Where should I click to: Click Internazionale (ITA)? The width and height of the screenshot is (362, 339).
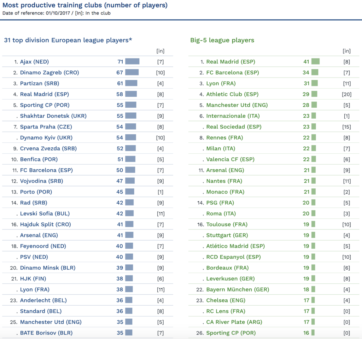coord(233,116)
